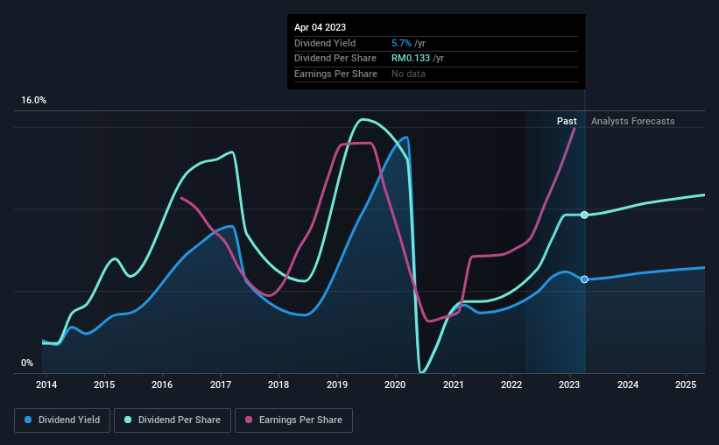Click the tooltip value 'RM0.133 /yr'
Viewport: 719px width, 445px height.
pos(418,59)
